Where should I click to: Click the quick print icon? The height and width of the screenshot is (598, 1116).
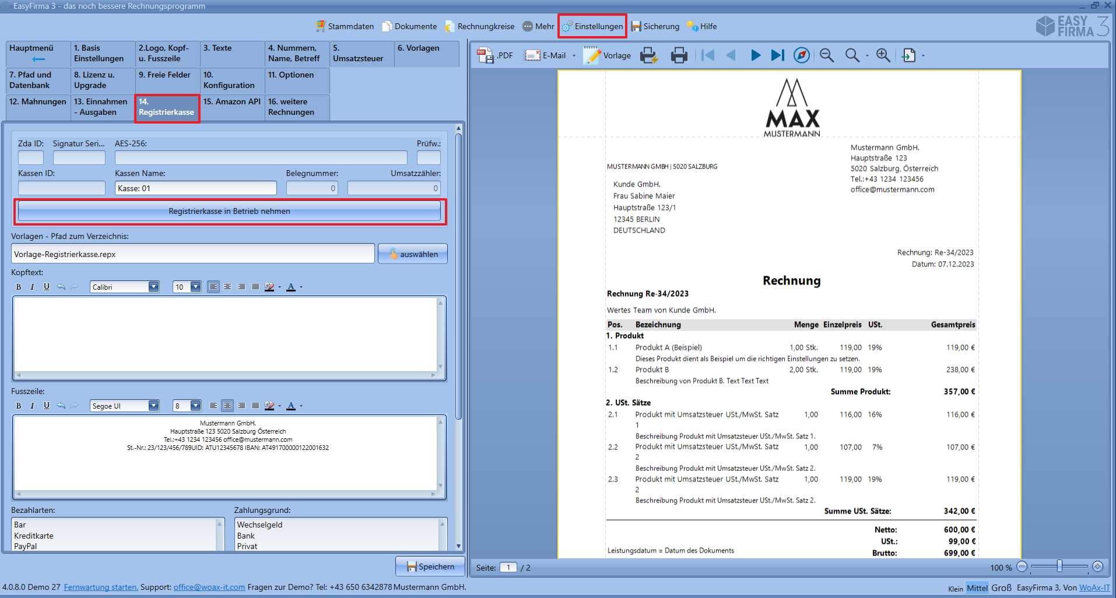pos(649,55)
